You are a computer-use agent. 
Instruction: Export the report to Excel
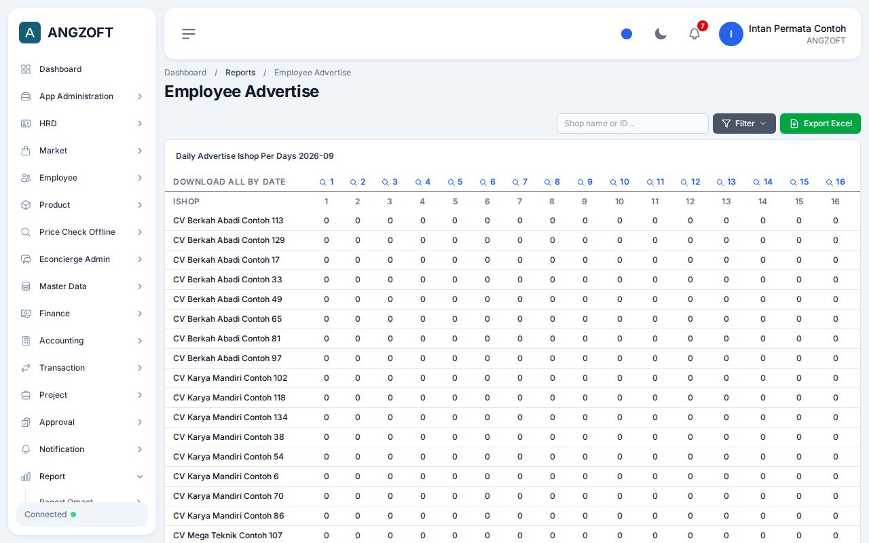click(820, 124)
